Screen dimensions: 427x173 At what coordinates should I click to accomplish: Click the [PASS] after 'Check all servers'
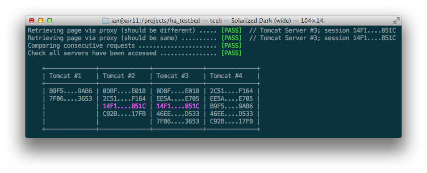tap(231, 54)
